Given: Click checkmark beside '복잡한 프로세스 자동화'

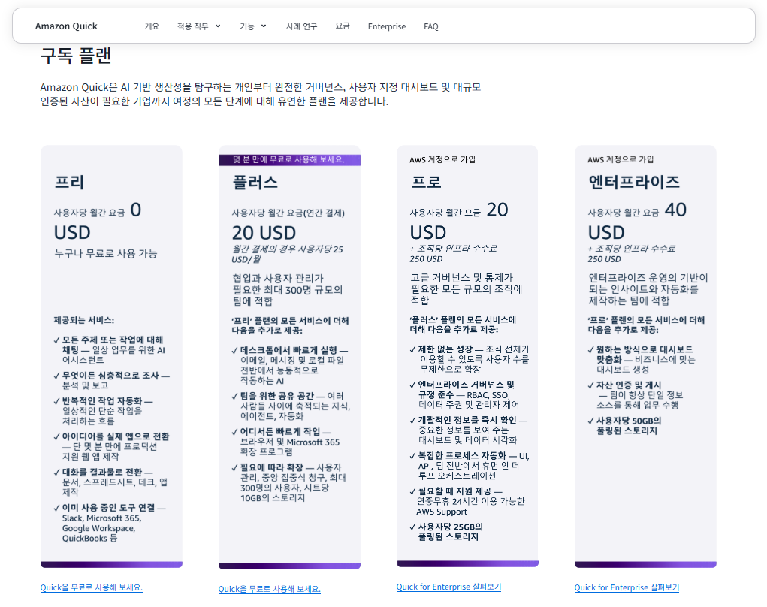Looking at the screenshot, I should [x=413, y=456].
